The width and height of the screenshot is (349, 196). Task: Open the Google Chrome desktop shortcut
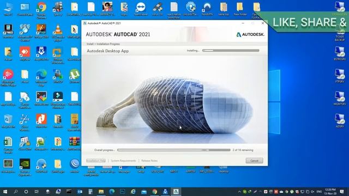(41, 10)
